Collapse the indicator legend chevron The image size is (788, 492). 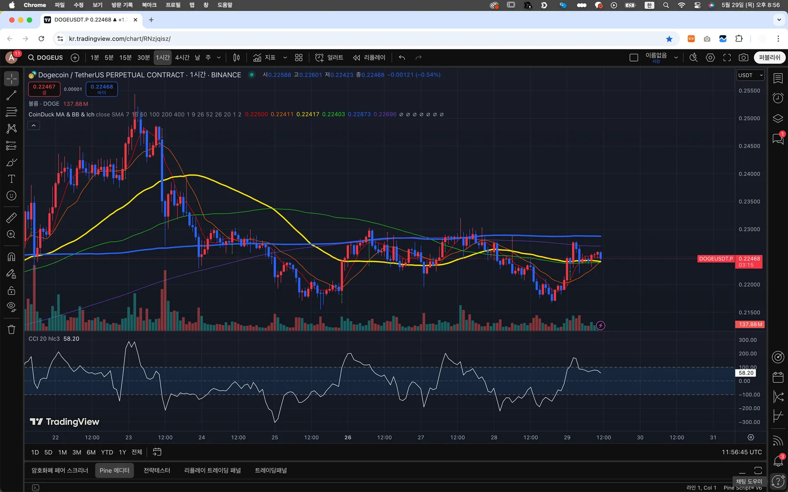tap(34, 125)
